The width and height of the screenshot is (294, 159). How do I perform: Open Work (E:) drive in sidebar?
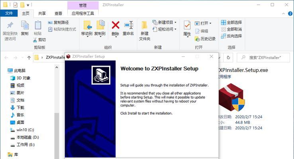click(22, 145)
